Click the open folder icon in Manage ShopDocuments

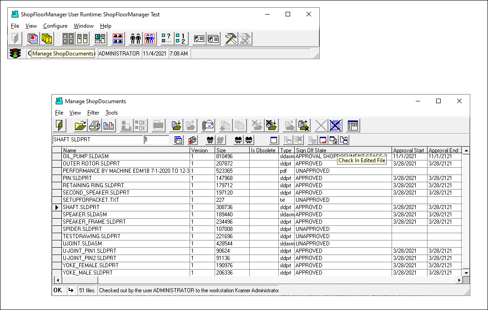click(x=80, y=125)
